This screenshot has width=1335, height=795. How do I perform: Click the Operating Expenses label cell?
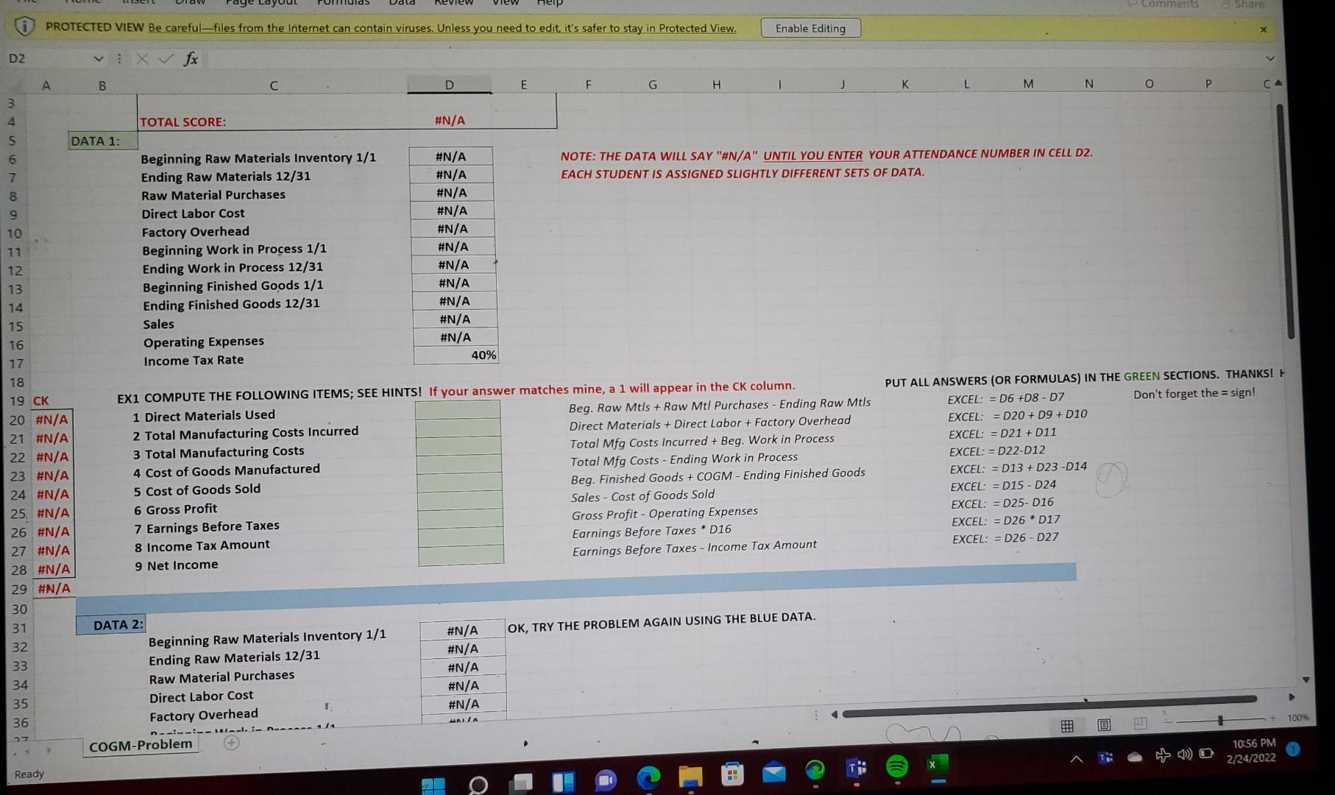pyautogui.click(x=204, y=342)
